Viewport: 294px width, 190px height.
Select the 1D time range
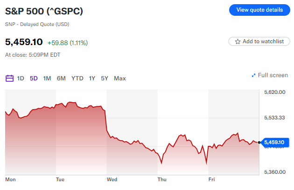point(21,78)
